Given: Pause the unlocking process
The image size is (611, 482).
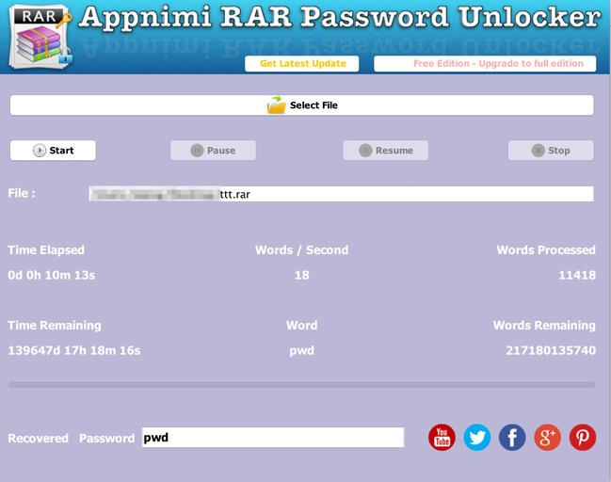Looking at the screenshot, I should click(213, 151).
